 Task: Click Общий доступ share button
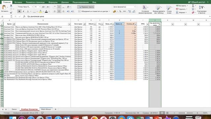click(196, 2)
